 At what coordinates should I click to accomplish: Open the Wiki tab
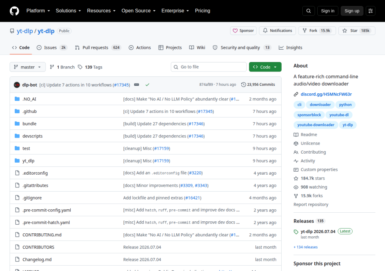pos(197,48)
